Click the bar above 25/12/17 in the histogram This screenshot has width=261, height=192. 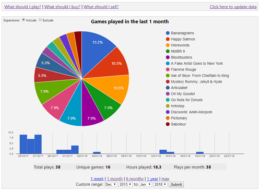coord(23,144)
